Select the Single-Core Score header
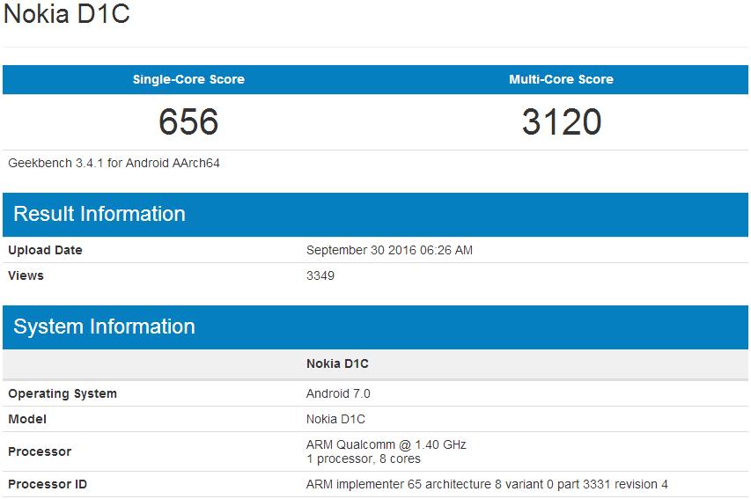Screen dimensions: 751x499 [x=188, y=79]
